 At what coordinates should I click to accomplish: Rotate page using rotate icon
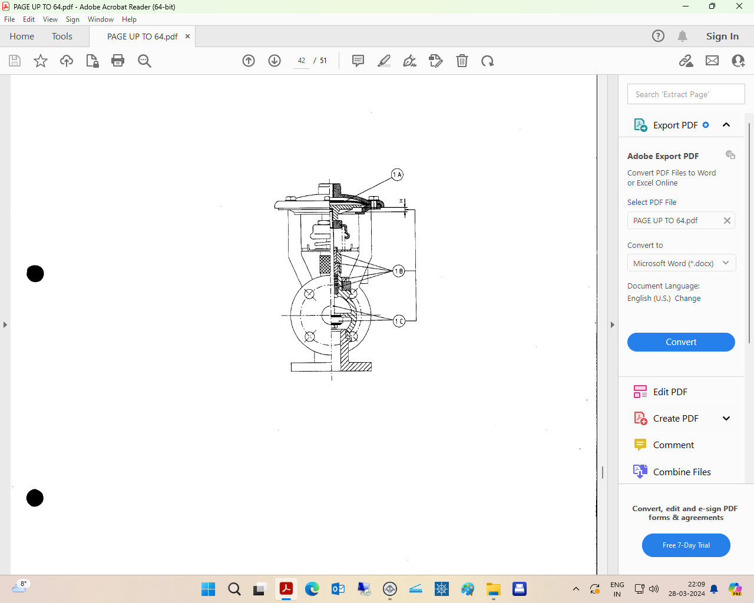487,61
